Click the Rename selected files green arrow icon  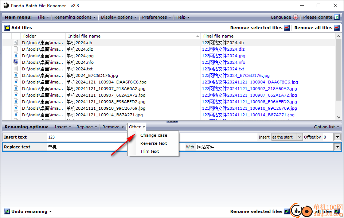point(287,211)
